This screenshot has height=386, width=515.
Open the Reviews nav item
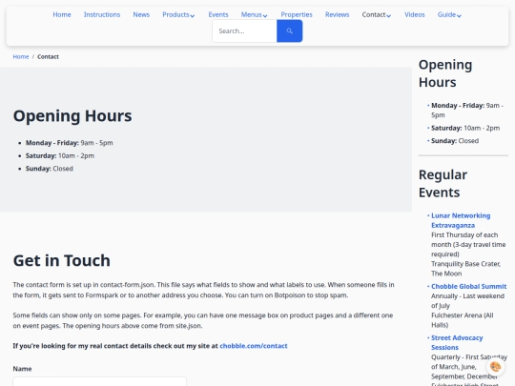(x=337, y=14)
